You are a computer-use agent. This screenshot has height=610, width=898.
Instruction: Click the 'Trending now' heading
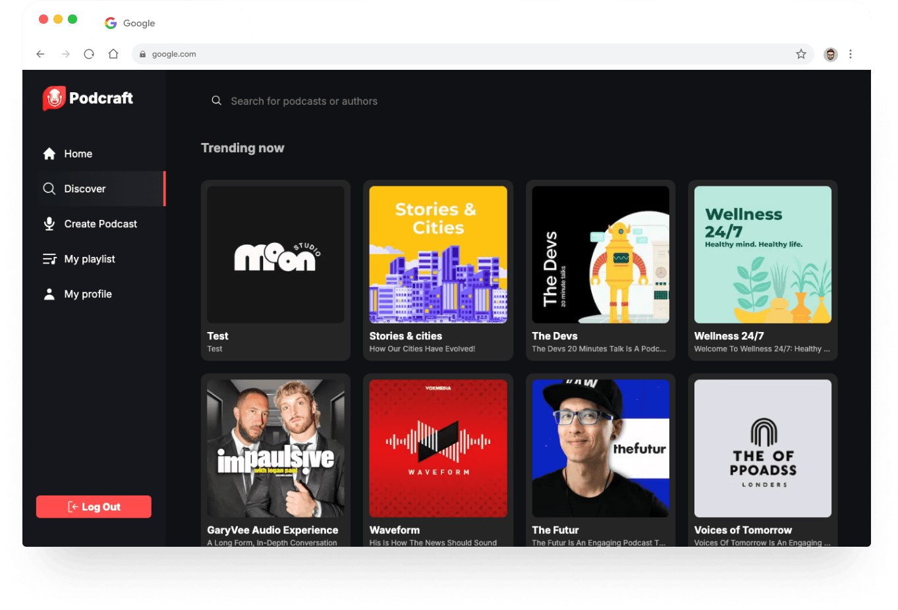[242, 148]
